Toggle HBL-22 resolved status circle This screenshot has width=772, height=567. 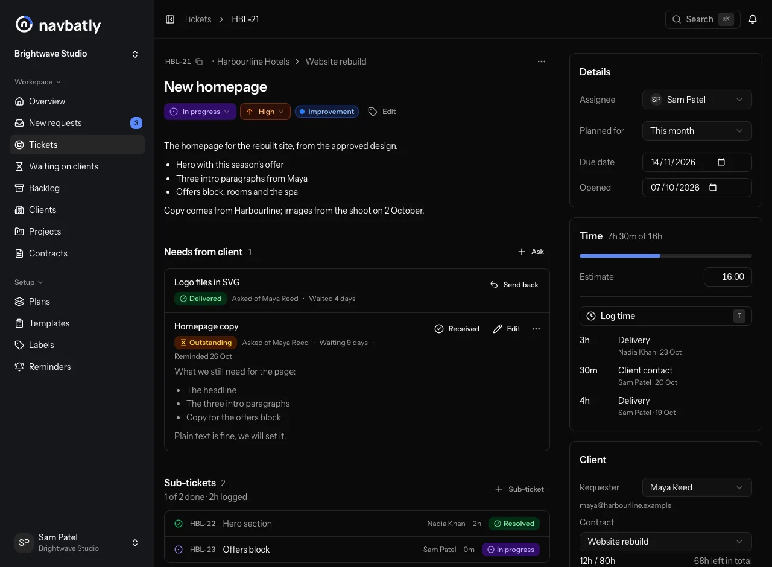tap(179, 524)
